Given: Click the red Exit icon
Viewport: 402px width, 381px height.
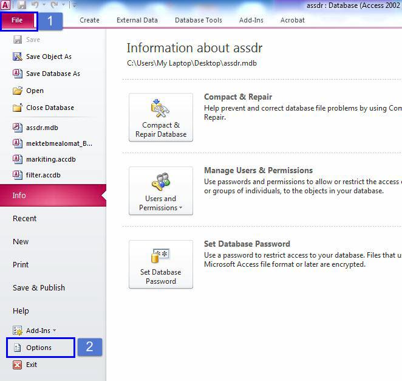Looking at the screenshot, I should click(18, 365).
